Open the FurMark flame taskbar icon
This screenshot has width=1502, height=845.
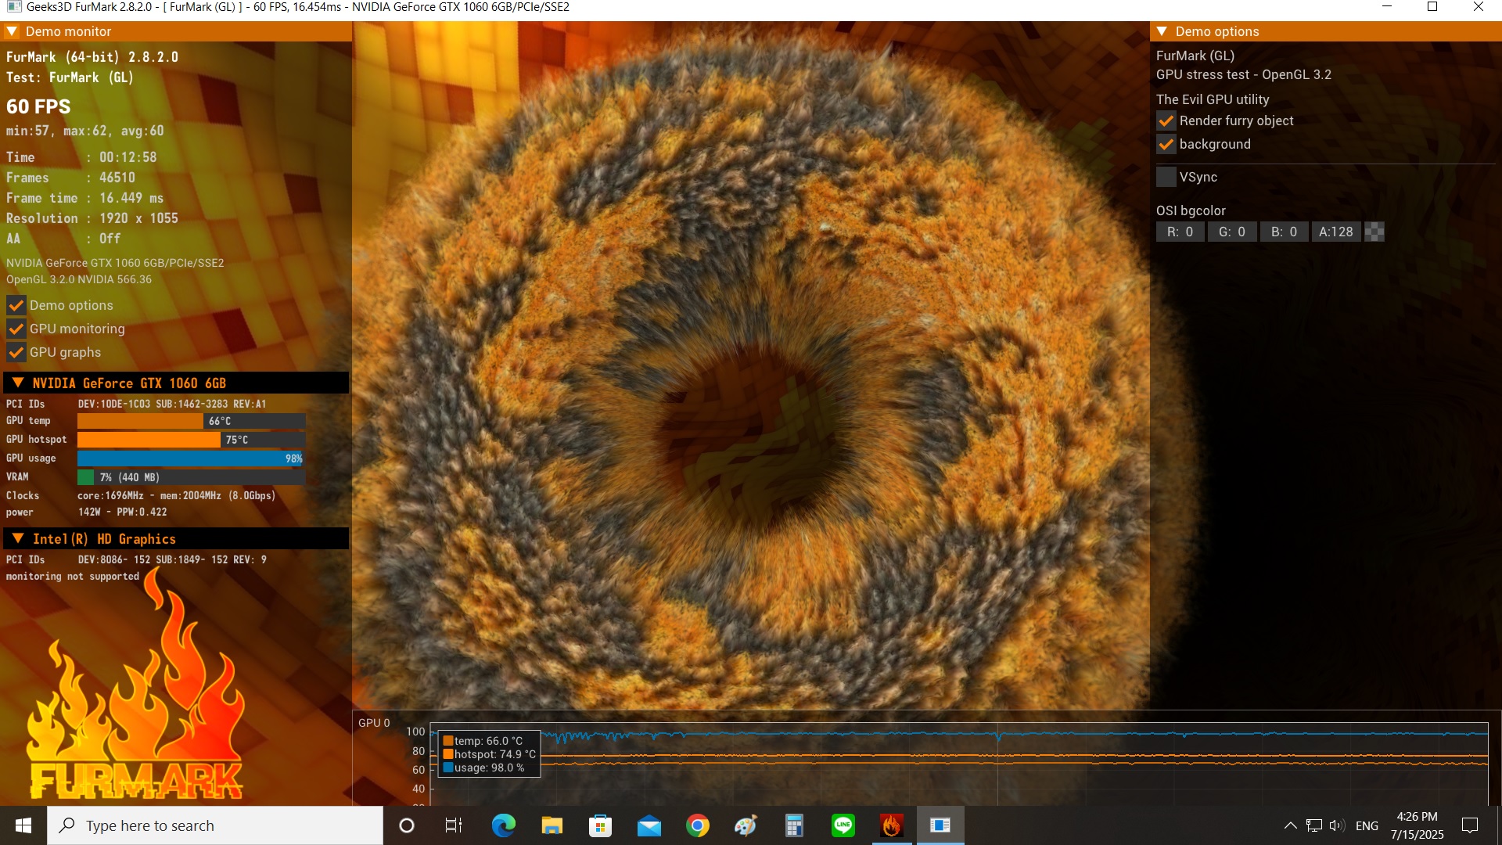click(891, 825)
